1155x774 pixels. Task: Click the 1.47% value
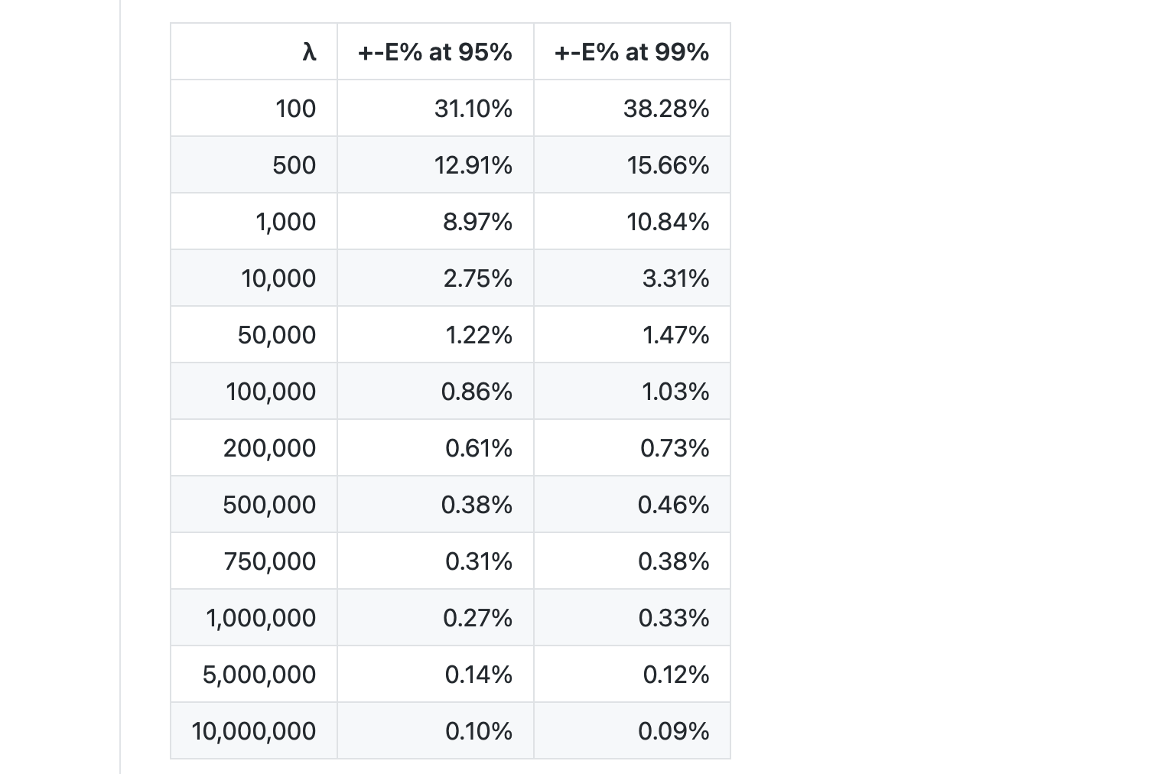tap(675, 335)
